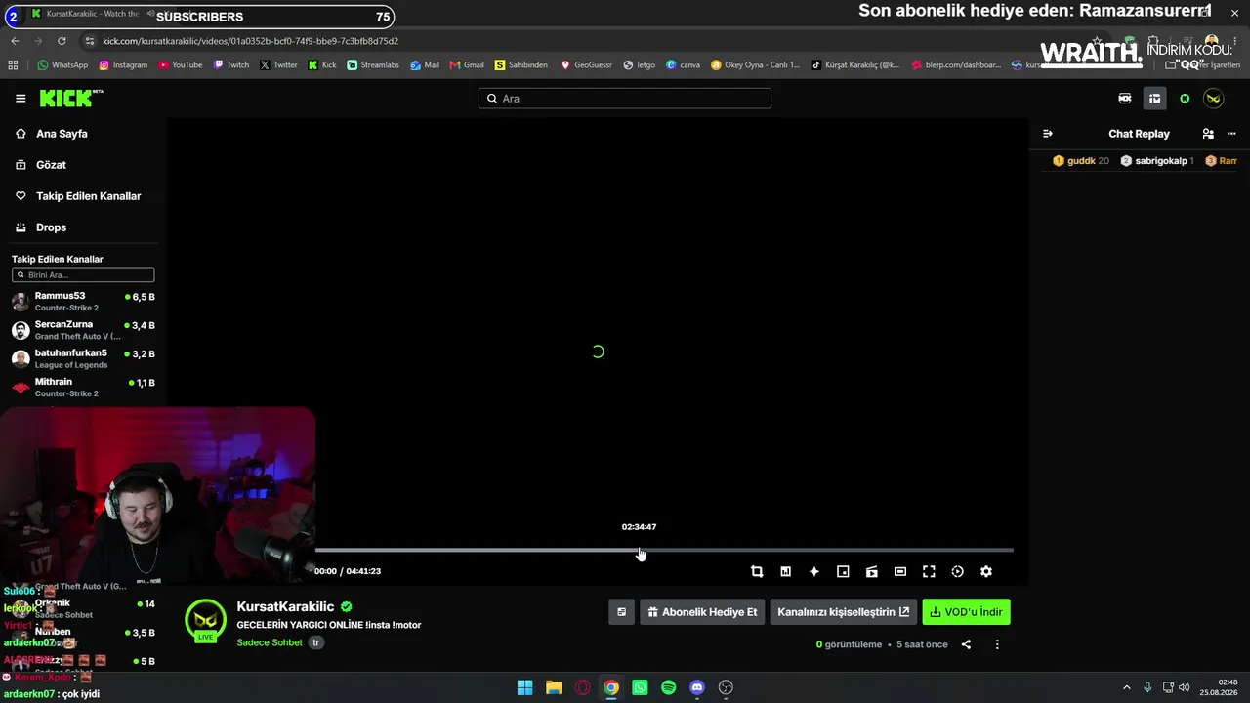Click the Sadece Sohbet category link
Screen dimensions: 1250x703
270,642
